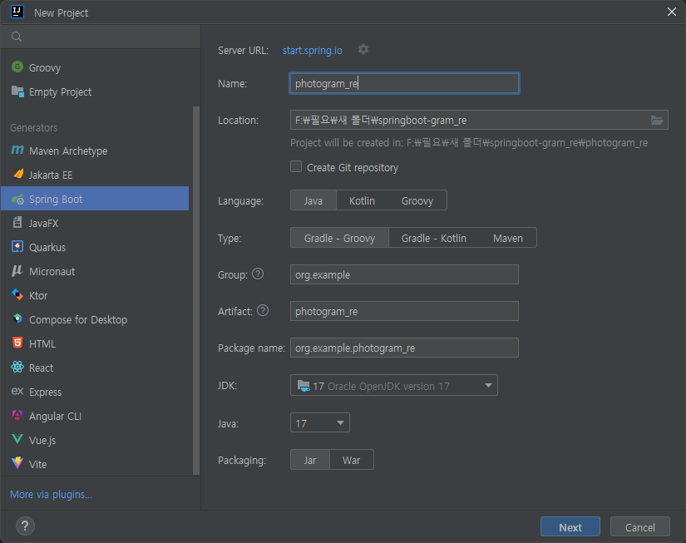Select Kotlin language option
The height and width of the screenshot is (543, 686).
(362, 200)
